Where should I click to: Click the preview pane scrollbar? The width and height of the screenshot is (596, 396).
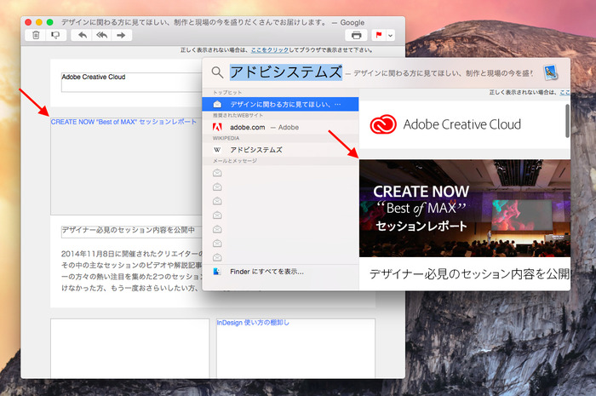[567, 121]
